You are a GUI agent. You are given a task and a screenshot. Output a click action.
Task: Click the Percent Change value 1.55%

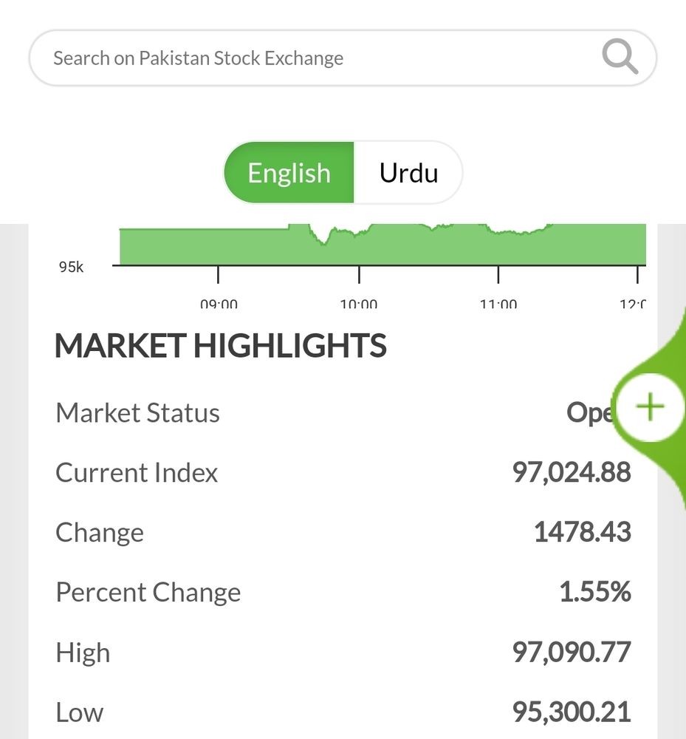pos(595,592)
